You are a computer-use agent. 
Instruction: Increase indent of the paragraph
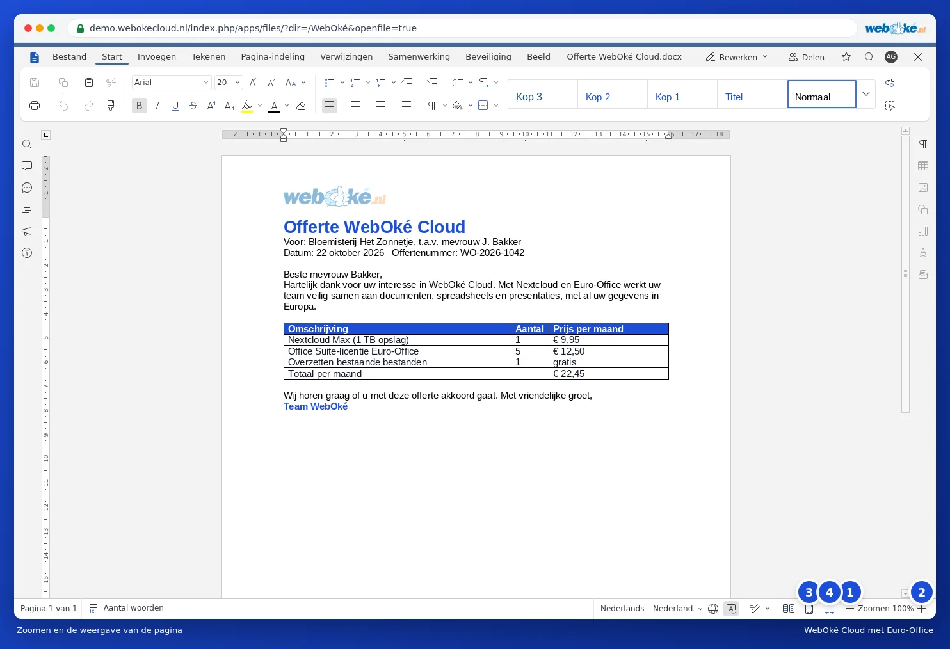pos(432,83)
